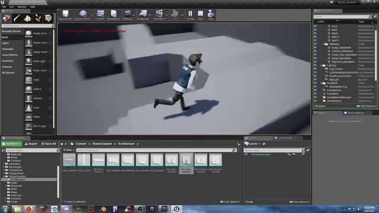The width and height of the screenshot is (379, 213).
Task: Click the Import button
Action: point(31,144)
